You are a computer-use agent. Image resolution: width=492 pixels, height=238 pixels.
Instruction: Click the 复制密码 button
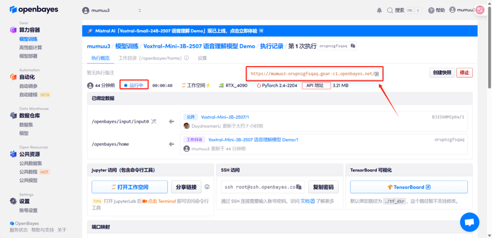click(x=323, y=187)
